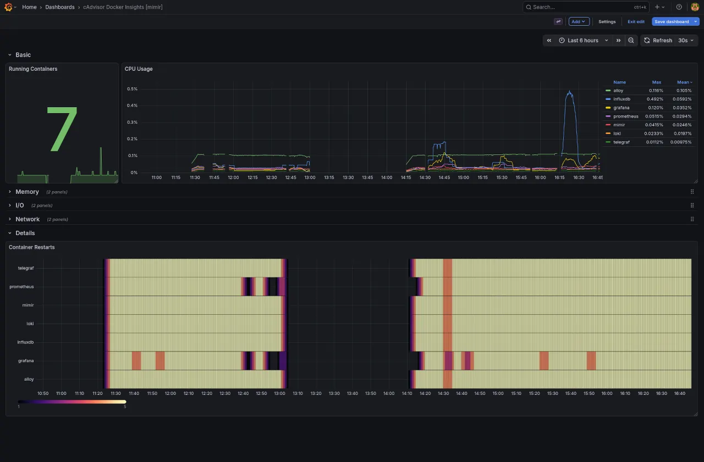Zoom out the time range
Viewport: 704px width, 462px height.
[x=631, y=41]
